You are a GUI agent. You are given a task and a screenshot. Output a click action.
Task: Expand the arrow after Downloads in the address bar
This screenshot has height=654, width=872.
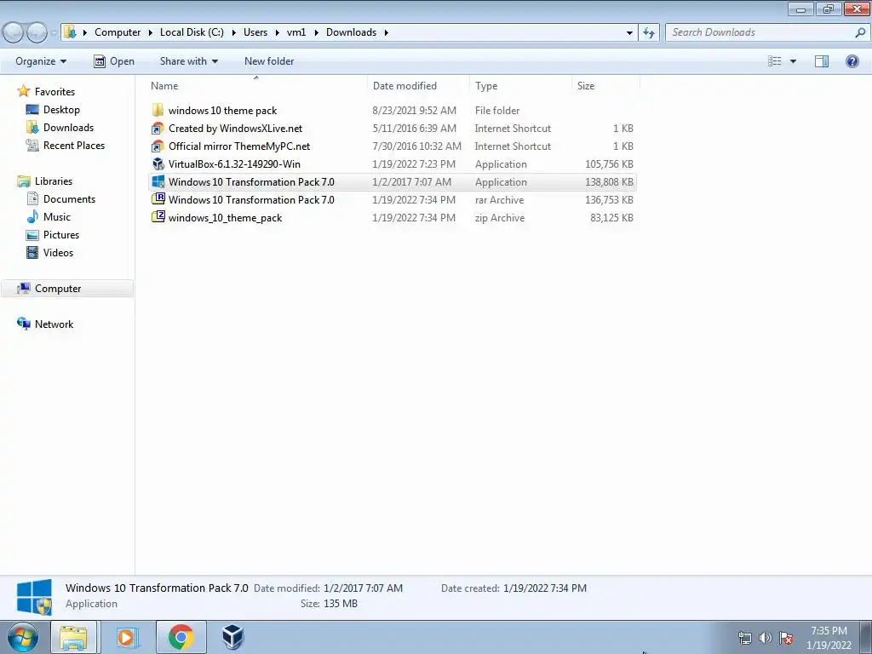(386, 33)
